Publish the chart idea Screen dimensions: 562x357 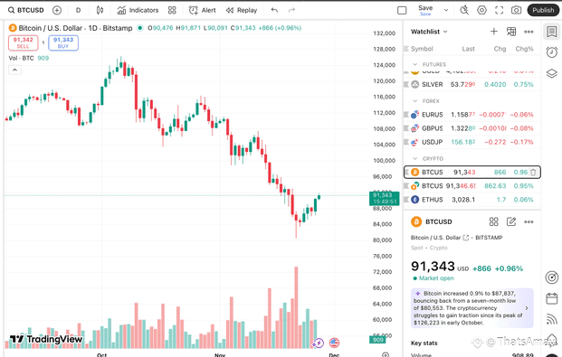[x=543, y=10]
